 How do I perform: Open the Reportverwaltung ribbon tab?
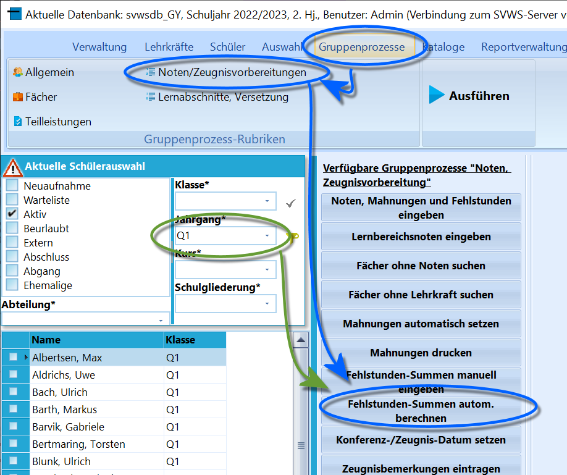[x=524, y=47]
